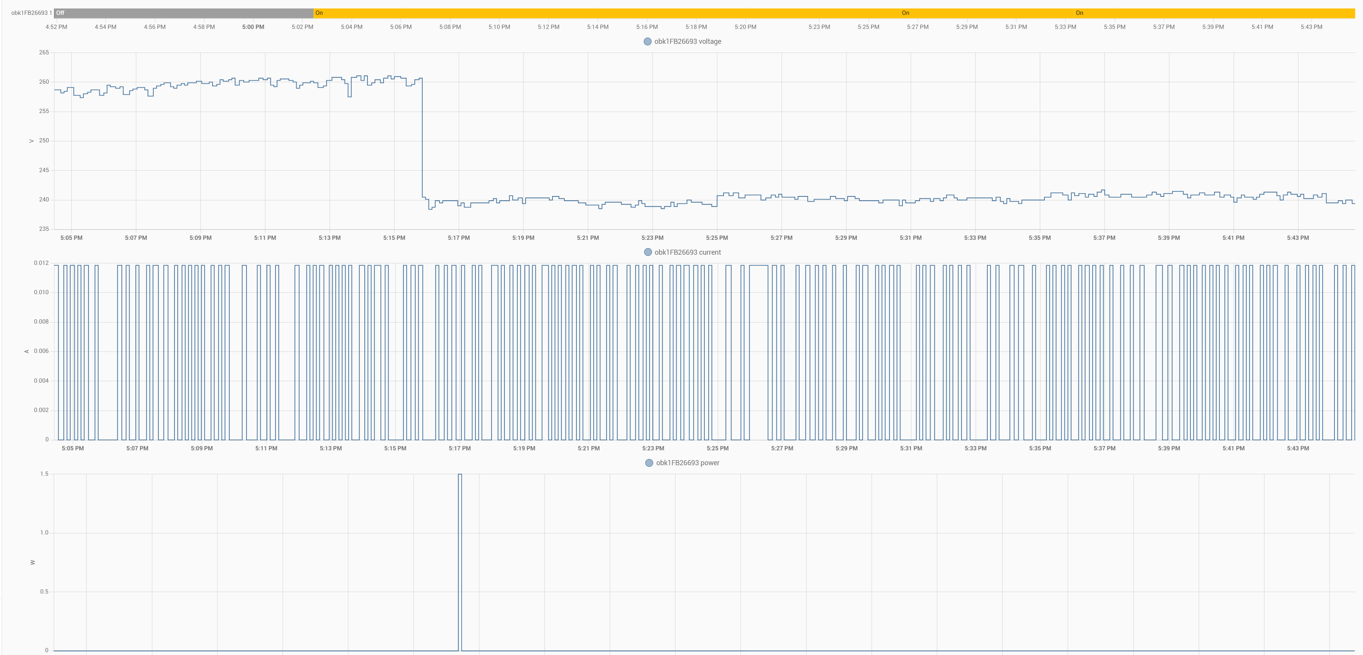Click the '0.012' current axis label
The width and height of the screenshot is (1363, 655).
pyautogui.click(x=41, y=263)
